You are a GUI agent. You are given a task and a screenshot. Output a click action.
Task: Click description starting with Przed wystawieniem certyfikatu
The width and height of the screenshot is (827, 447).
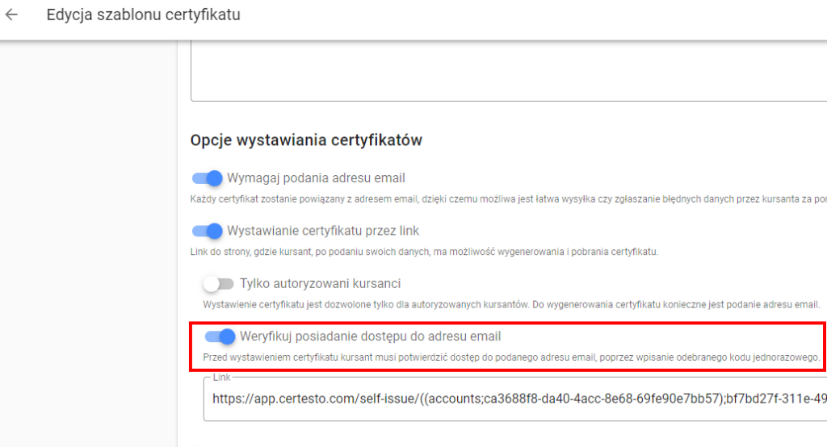coord(511,357)
